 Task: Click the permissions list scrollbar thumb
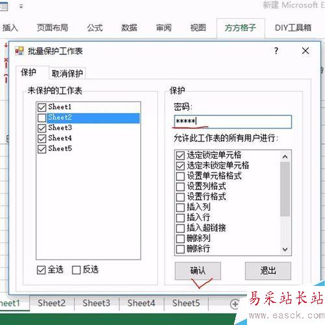(285, 189)
